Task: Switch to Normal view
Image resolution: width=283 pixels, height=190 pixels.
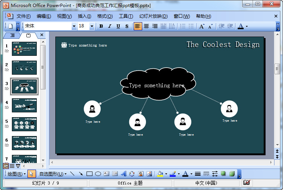Action: (6, 166)
